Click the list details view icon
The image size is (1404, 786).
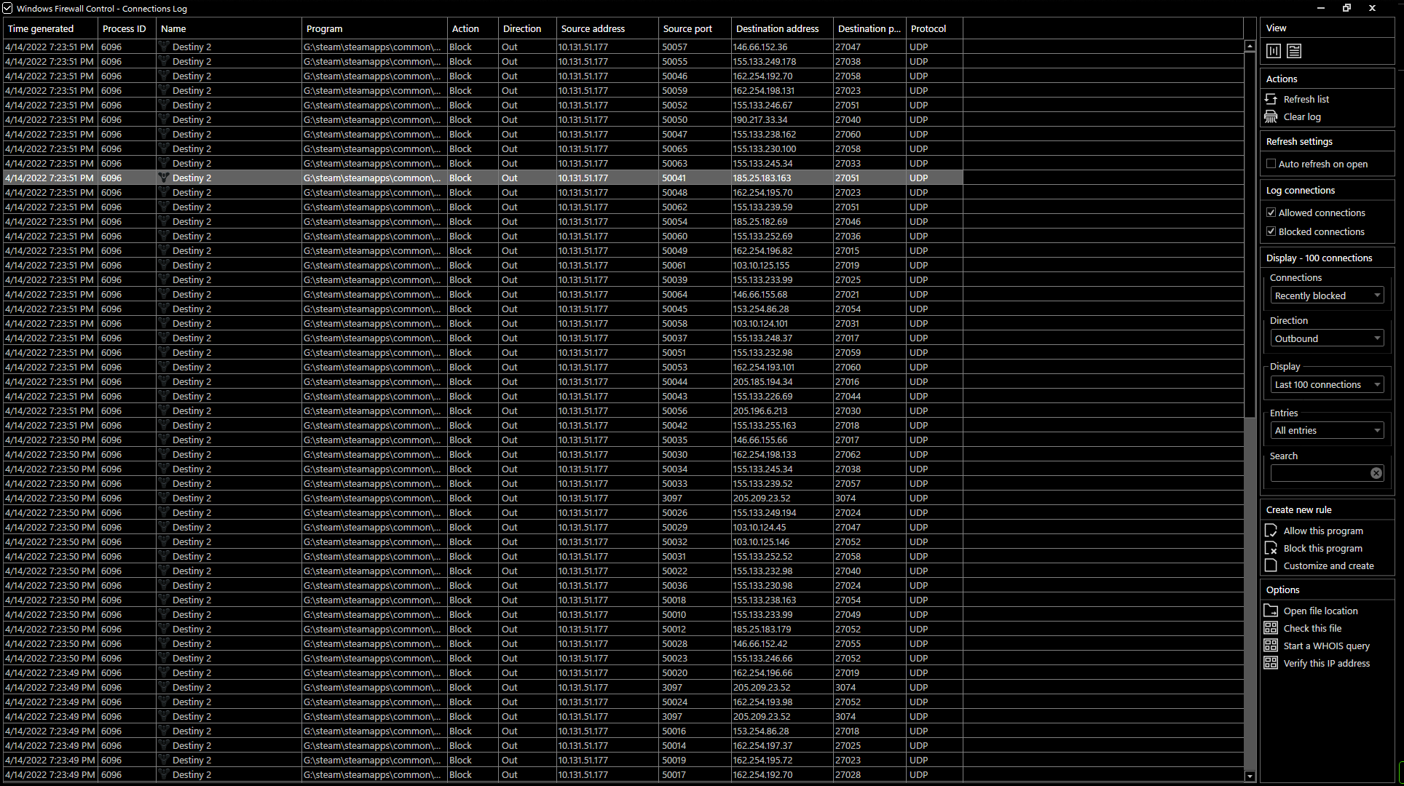pos(1294,51)
